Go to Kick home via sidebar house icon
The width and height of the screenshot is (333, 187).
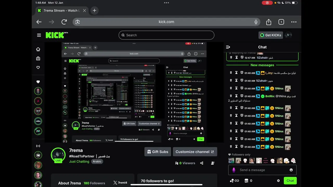pos(38,49)
